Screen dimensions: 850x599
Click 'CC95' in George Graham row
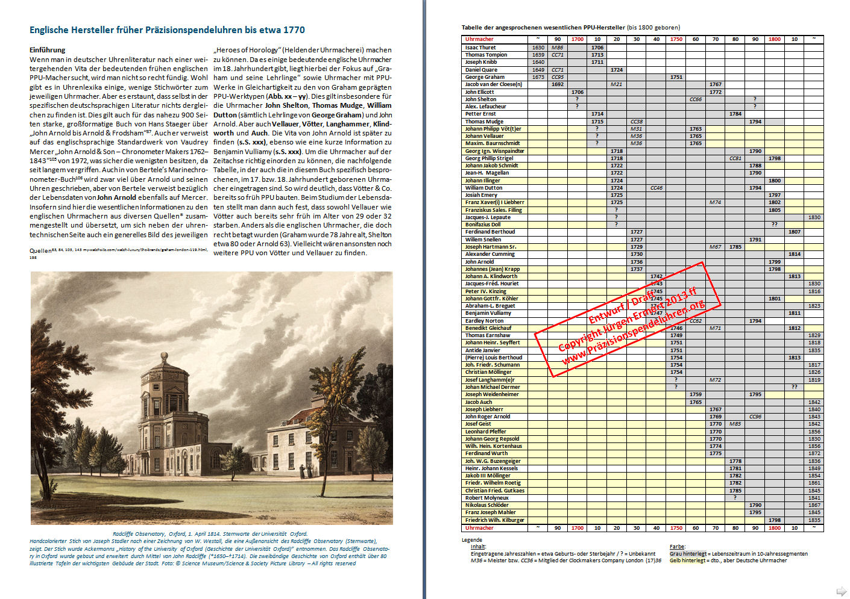coord(558,77)
